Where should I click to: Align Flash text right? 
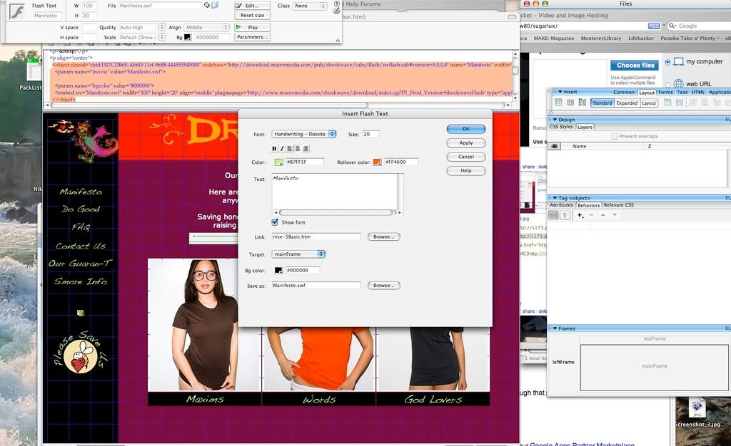coord(306,148)
